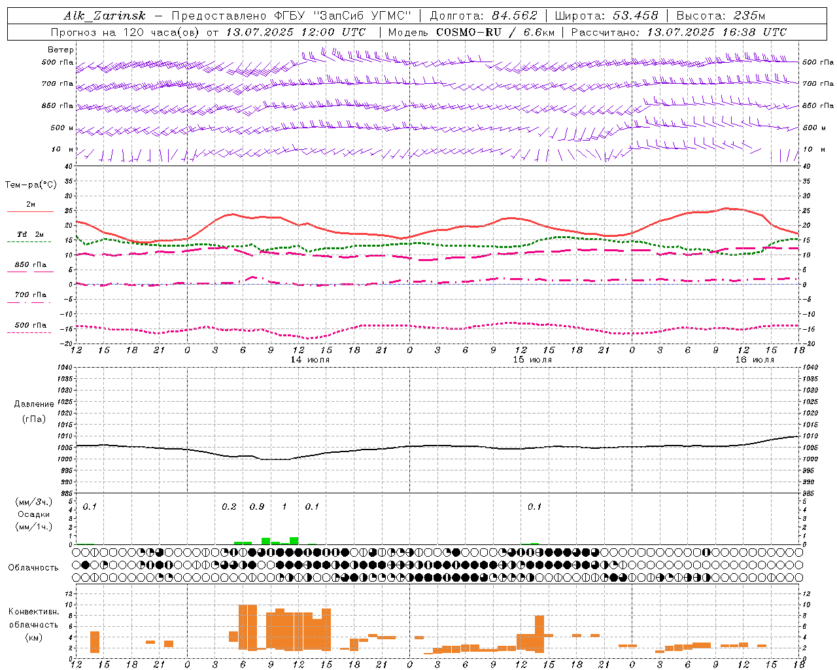837x670 pixels.
Task: Click the tallest green precipitation bar near 12h 14 июля
Action: point(294,540)
